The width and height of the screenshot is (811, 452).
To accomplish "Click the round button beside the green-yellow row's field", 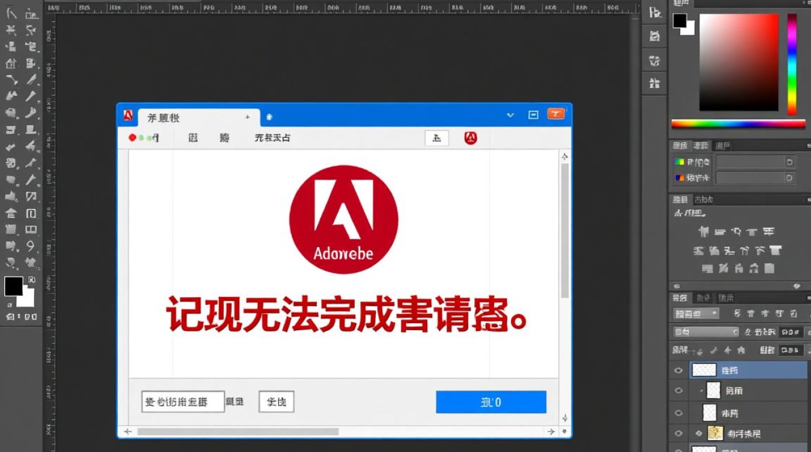I will coord(789,162).
